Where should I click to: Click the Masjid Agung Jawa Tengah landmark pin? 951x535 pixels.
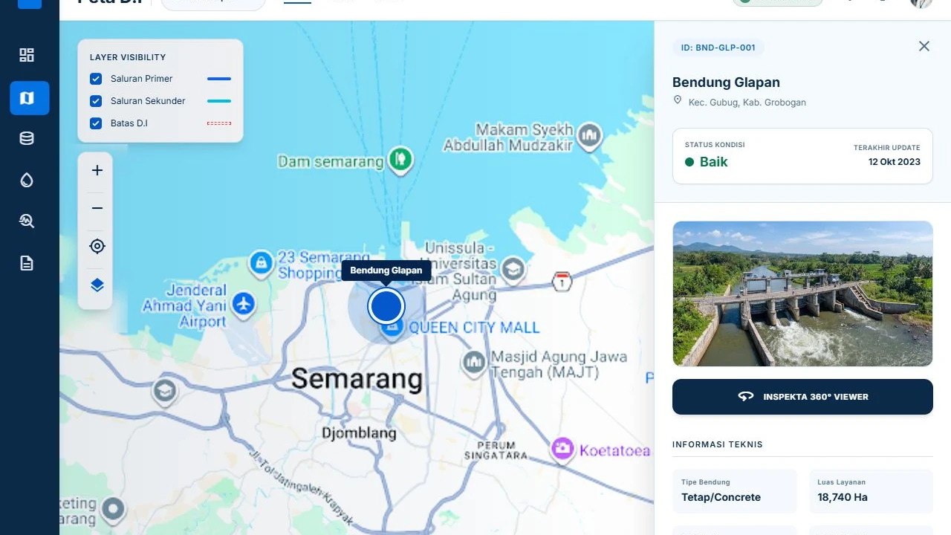click(474, 363)
